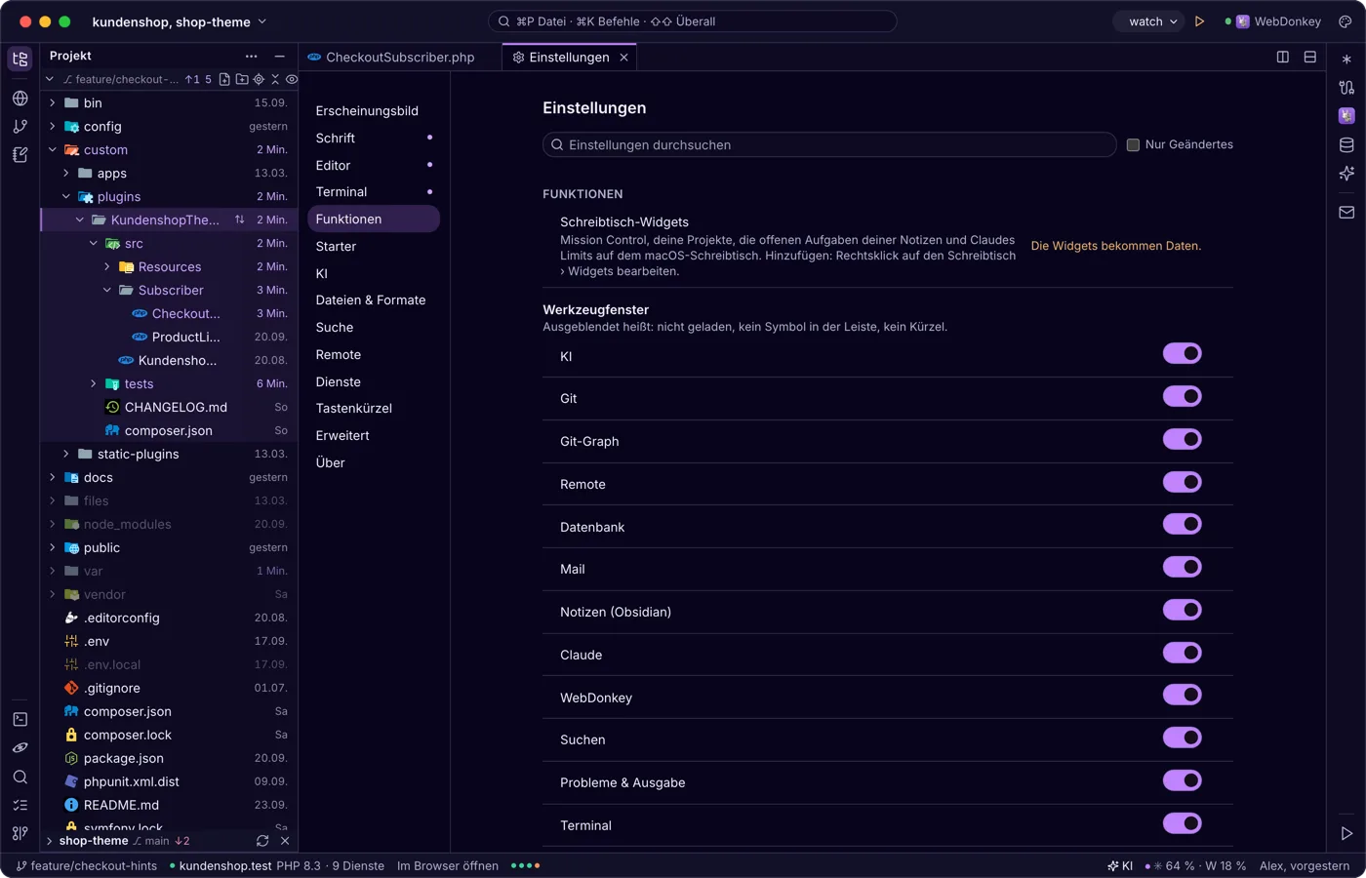This screenshot has width=1366, height=878.
Task: Click the new file icon in Projekt toolbar
Action: point(224,80)
